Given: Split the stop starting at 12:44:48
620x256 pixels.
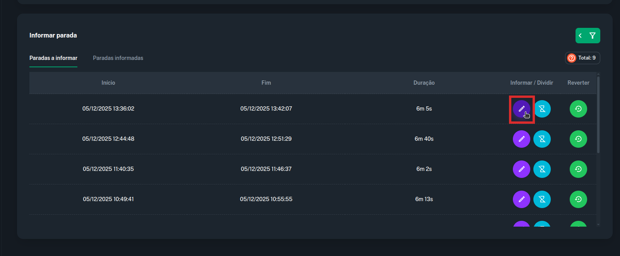Looking at the screenshot, I should pos(542,139).
